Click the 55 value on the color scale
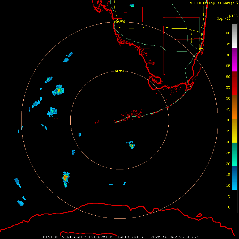The width and height of the screenshot is (239, 239). tap(228, 87)
